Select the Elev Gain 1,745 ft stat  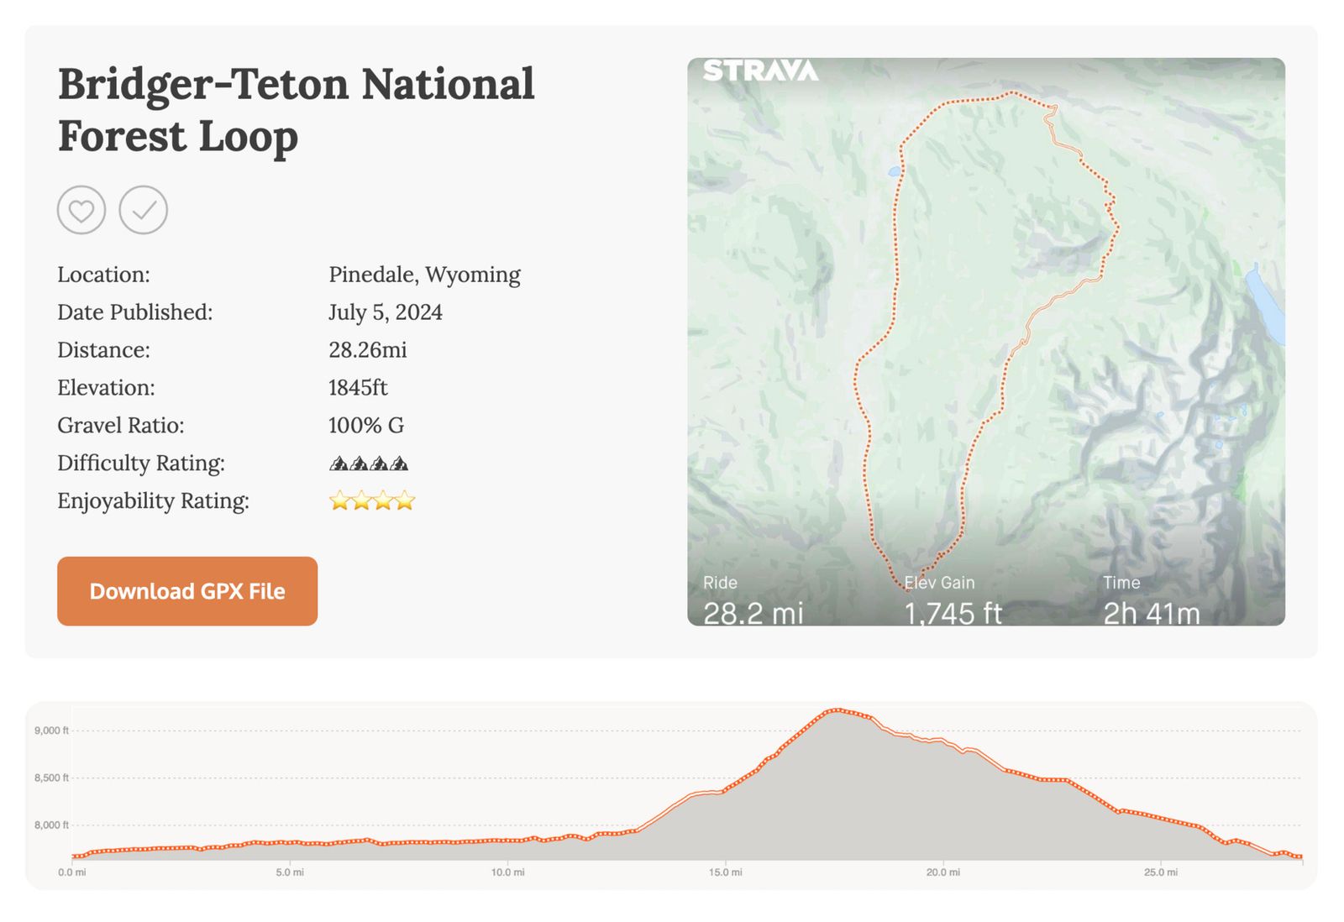click(953, 613)
